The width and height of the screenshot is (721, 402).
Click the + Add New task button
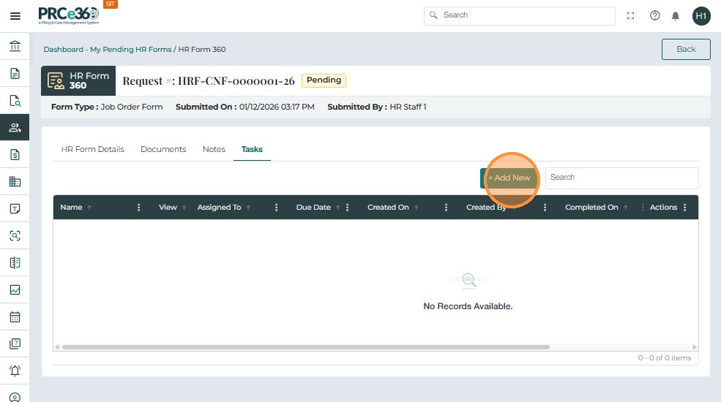[x=509, y=178]
